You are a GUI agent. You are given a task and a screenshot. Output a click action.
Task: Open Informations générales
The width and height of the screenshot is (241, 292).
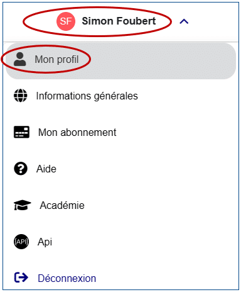click(x=87, y=96)
